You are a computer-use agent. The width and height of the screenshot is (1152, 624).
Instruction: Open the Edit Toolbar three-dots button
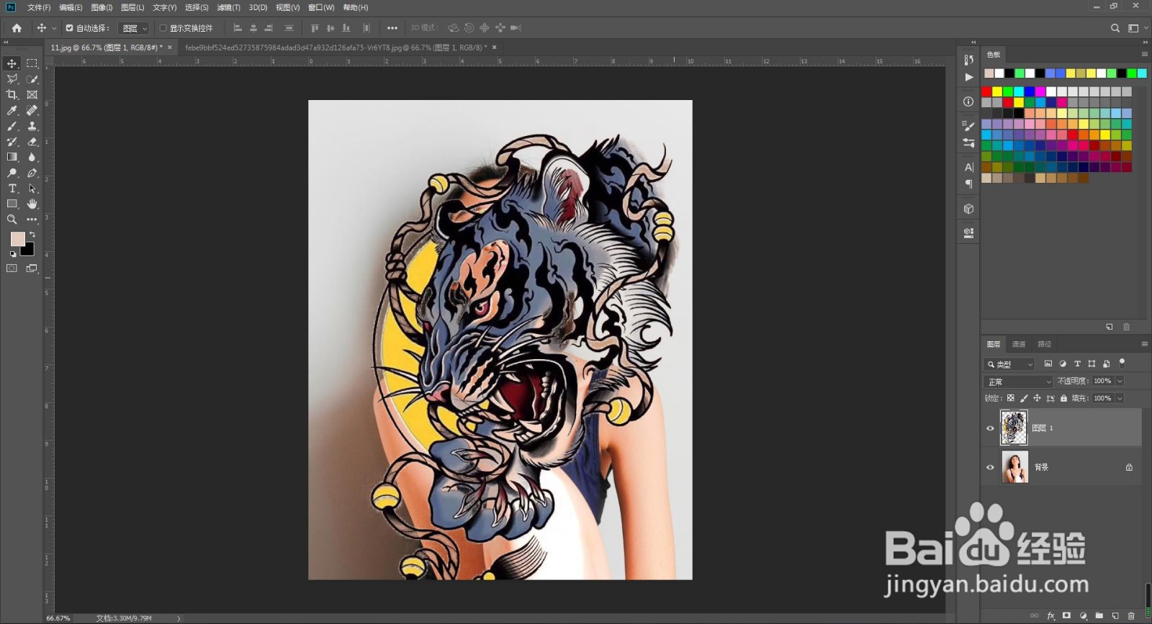tap(32, 220)
